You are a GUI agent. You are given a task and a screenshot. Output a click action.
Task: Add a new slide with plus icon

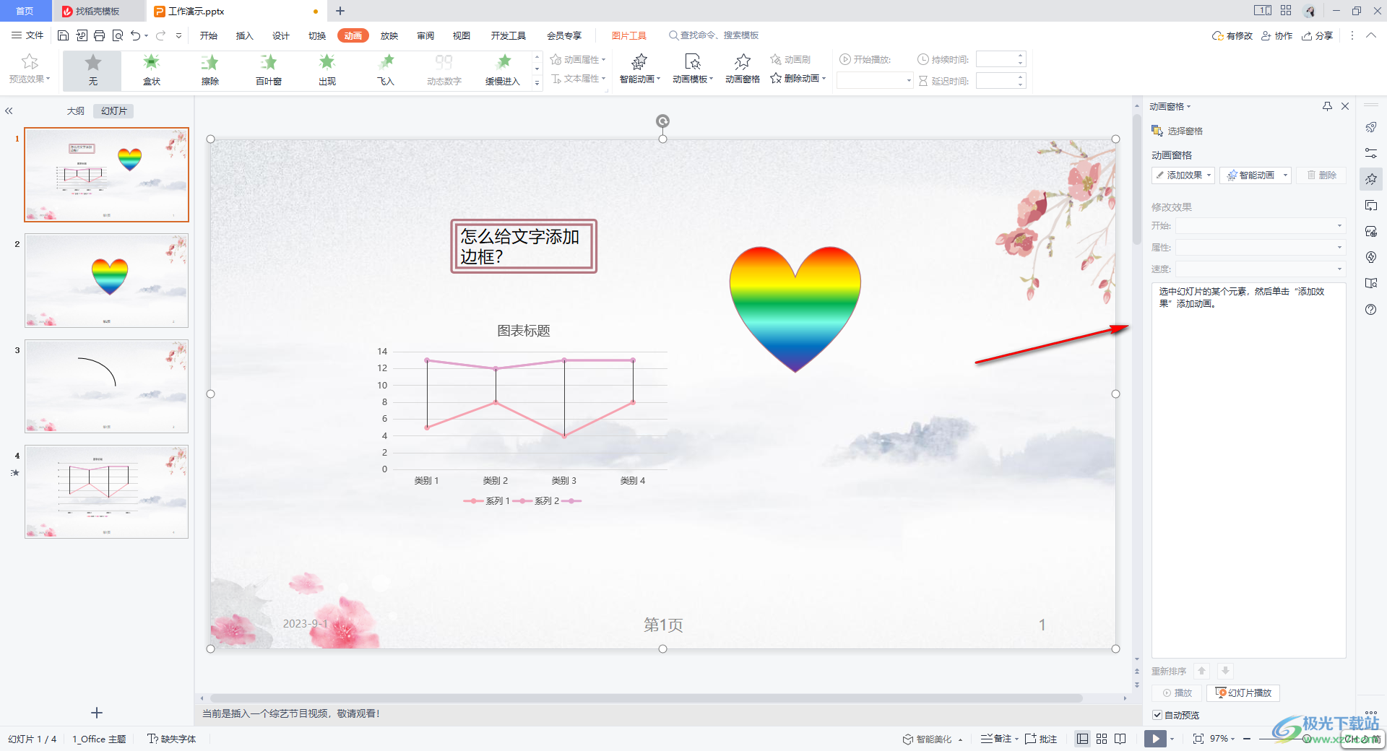[97, 713]
